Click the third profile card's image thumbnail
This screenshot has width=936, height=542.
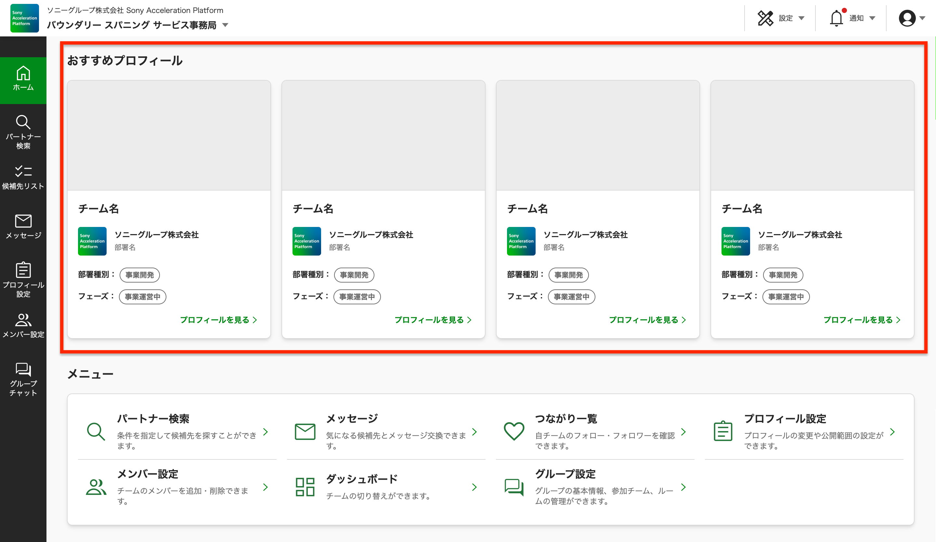coord(597,136)
